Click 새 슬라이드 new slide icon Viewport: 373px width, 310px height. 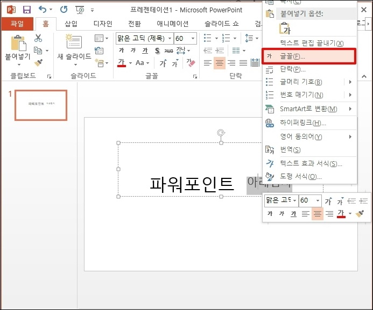pyautogui.click(x=74, y=41)
